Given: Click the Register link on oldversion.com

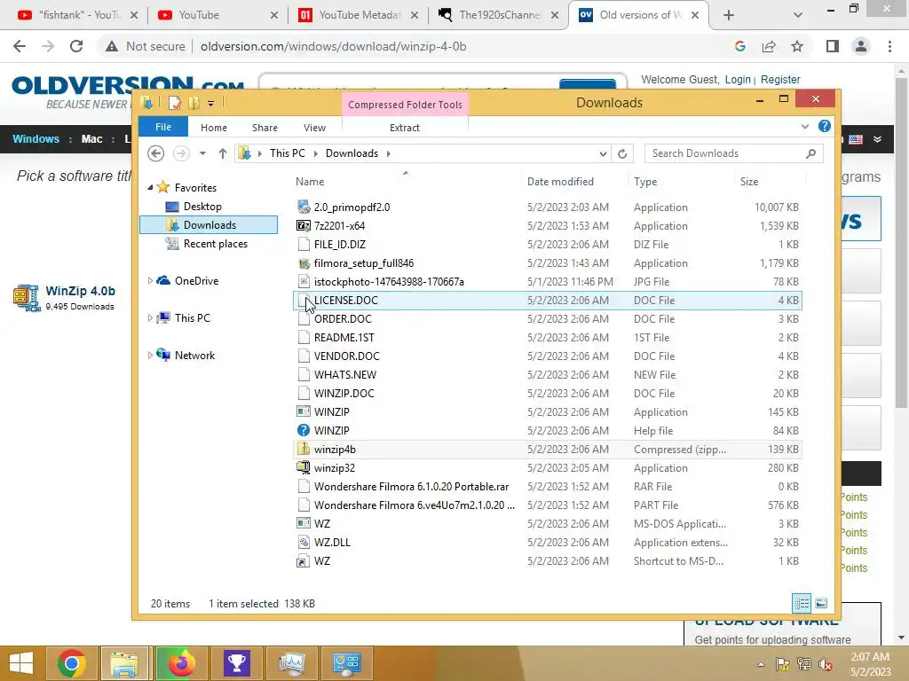Looking at the screenshot, I should coord(780,79).
